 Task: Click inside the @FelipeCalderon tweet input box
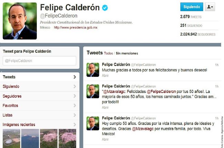[39, 61]
